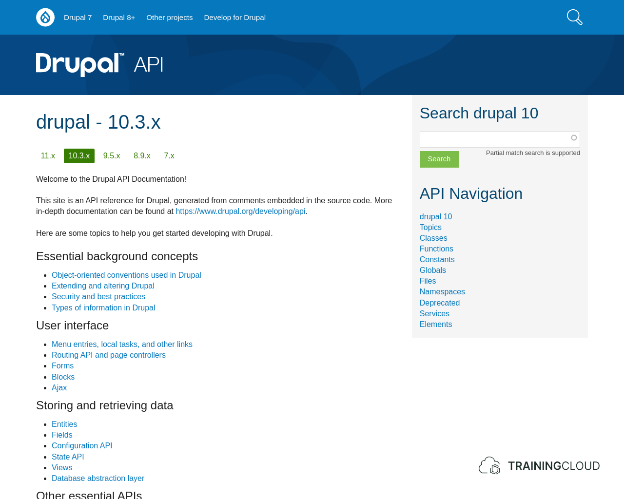This screenshot has height=499, width=624.
Task: Select the 10.3.x version tab
Action: [x=79, y=156]
